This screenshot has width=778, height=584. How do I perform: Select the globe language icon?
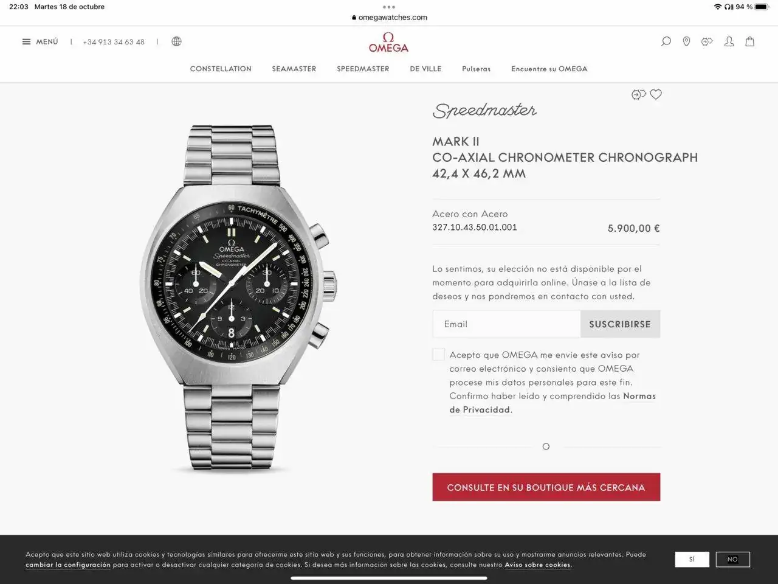(x=176, y=41)
